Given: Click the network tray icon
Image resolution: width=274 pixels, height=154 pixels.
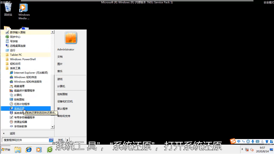Looking at the screenshot, I should pos(247,149).
